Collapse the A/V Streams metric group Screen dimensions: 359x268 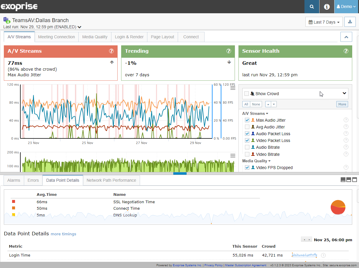[255, 113]
